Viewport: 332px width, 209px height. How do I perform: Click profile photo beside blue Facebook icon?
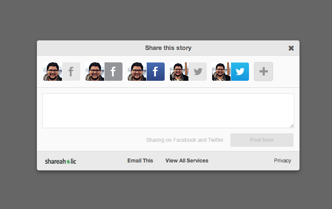[137, 72]
